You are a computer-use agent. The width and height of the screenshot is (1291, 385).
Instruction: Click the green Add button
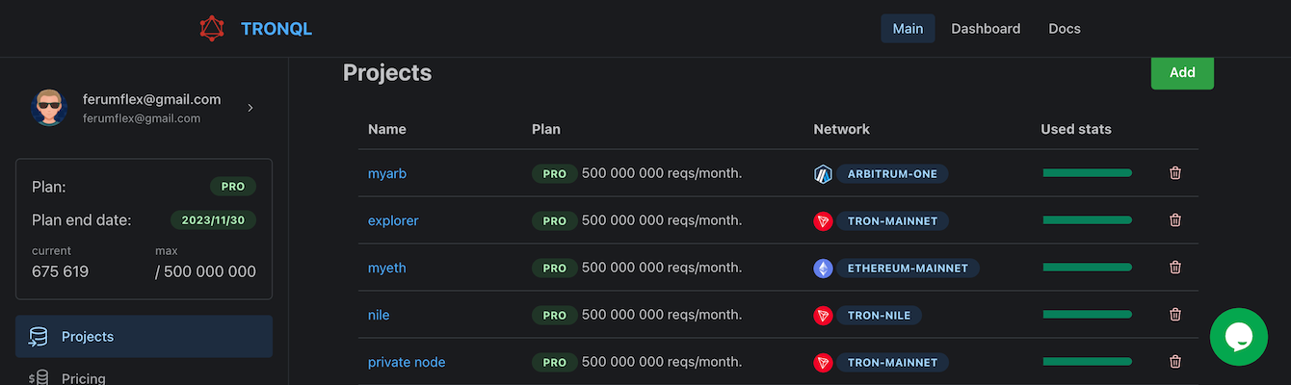point(1182,73)
